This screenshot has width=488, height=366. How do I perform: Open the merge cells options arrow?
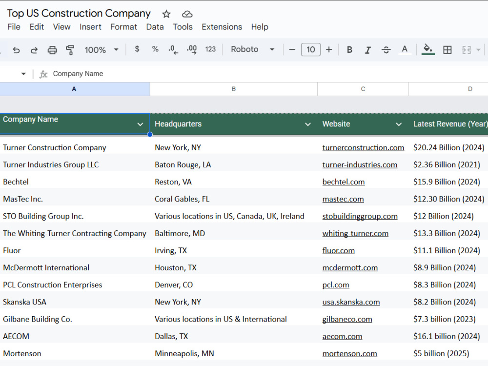(478, 50)
